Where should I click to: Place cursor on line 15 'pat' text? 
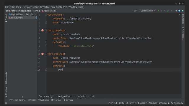click(x=61, y=69)
